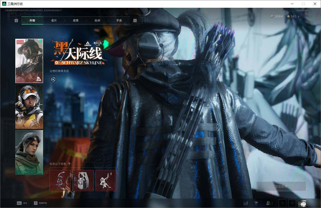The width and height of the screenshot is (321, 208).
Task: Open the statistics bar chart icon
Action: pyautogui.click(x=246, y=203)
